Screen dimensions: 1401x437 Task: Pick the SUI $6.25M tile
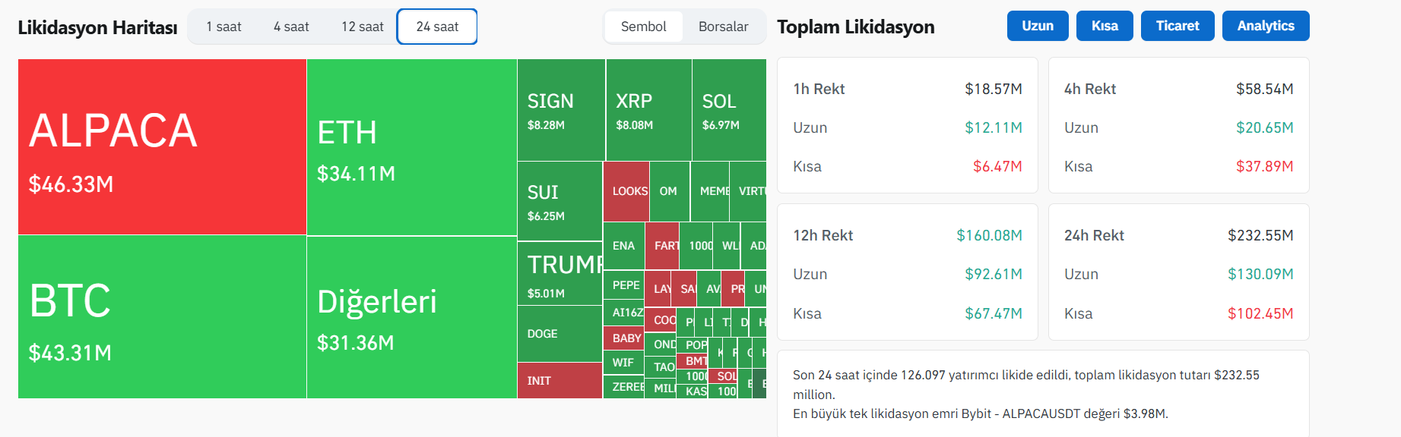559,201
